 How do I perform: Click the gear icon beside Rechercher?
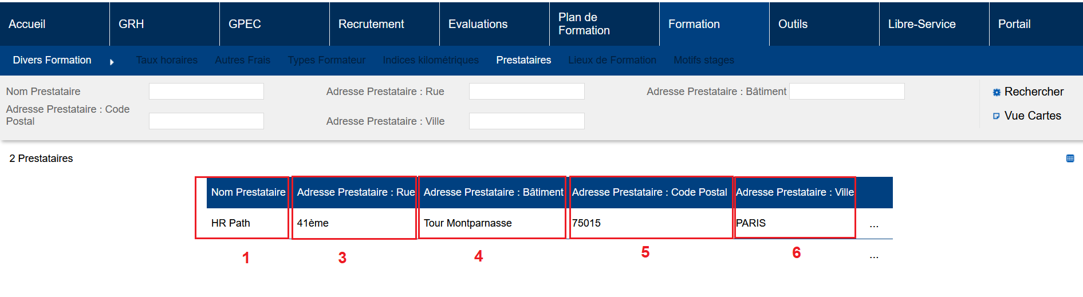click(997, 92)
